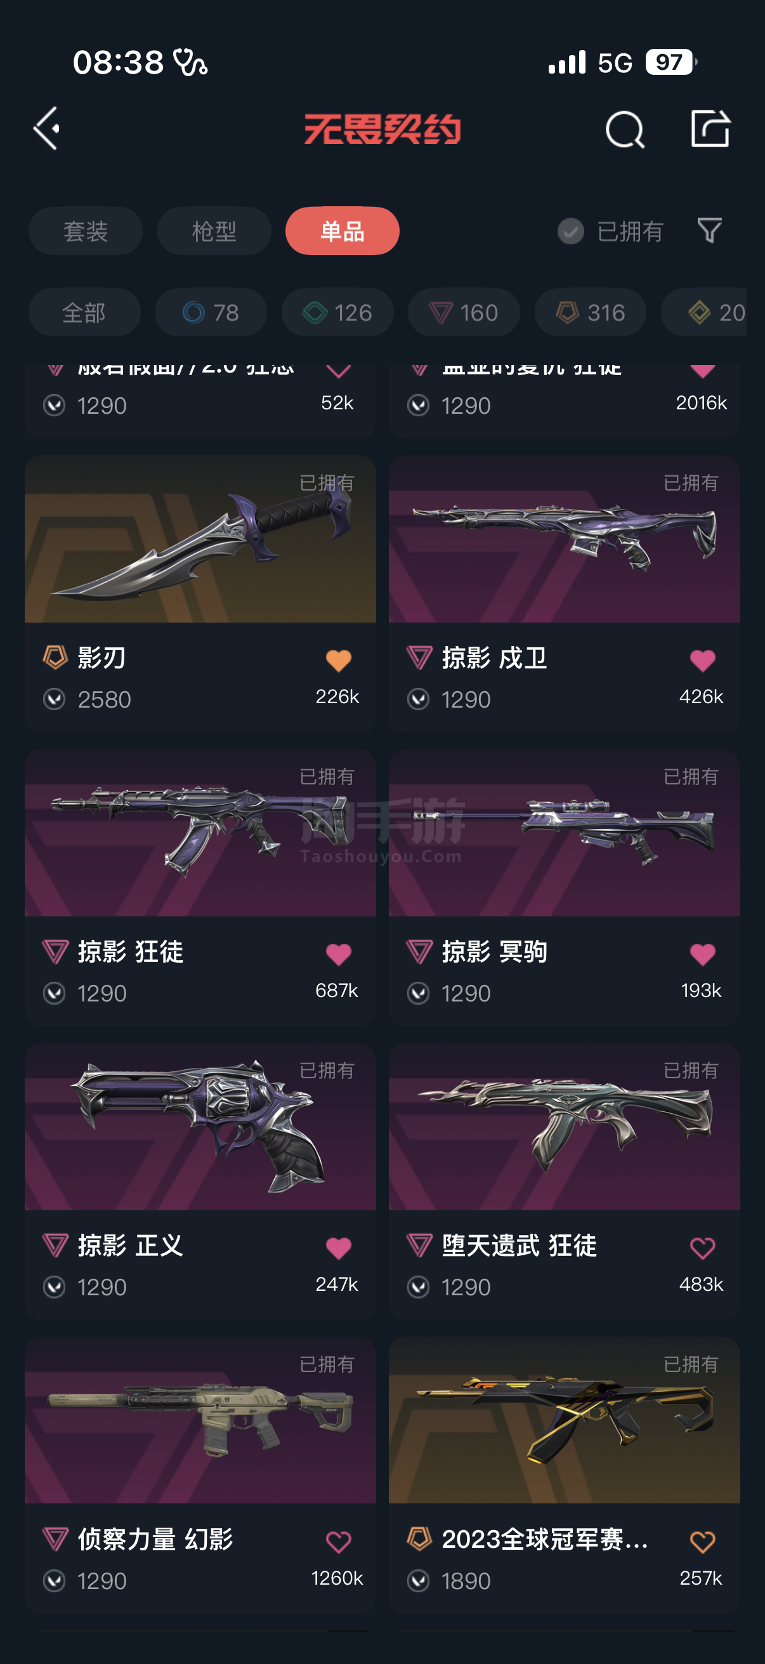Filter by the 全部 chip
Image resolution: width=765 pixels, height=1664 pixels.
coord(84,312)
